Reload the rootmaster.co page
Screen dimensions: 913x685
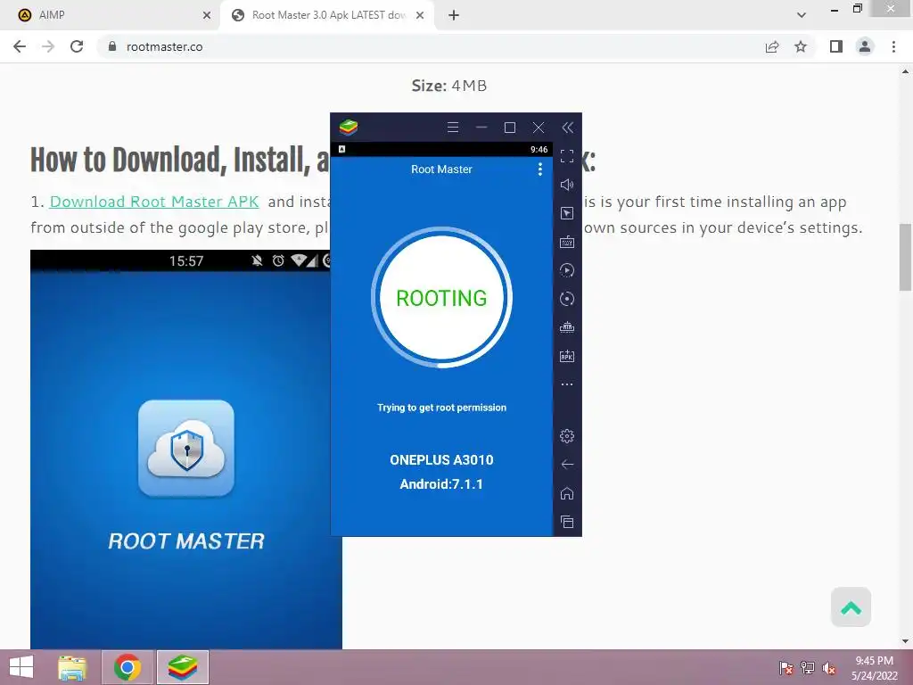pyautogui.click(x=77, y=46)
